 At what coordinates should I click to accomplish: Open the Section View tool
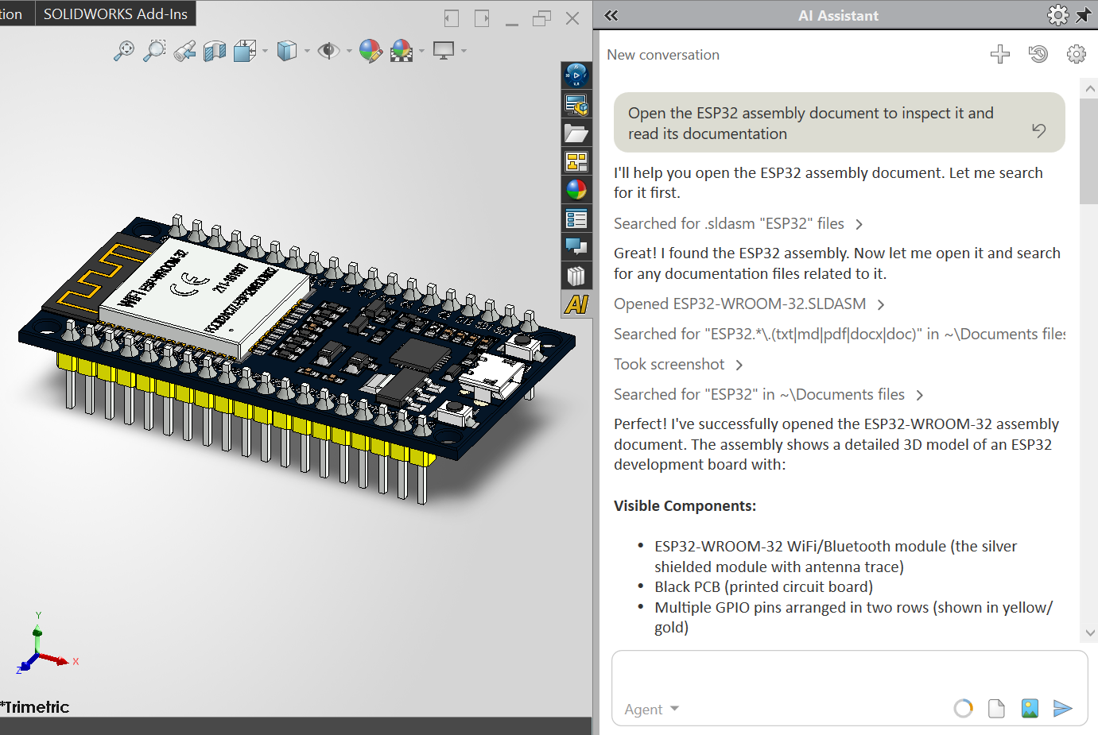[214, 50]
